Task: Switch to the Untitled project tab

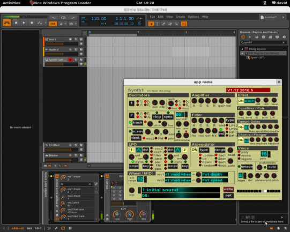Action: [270, 17]
